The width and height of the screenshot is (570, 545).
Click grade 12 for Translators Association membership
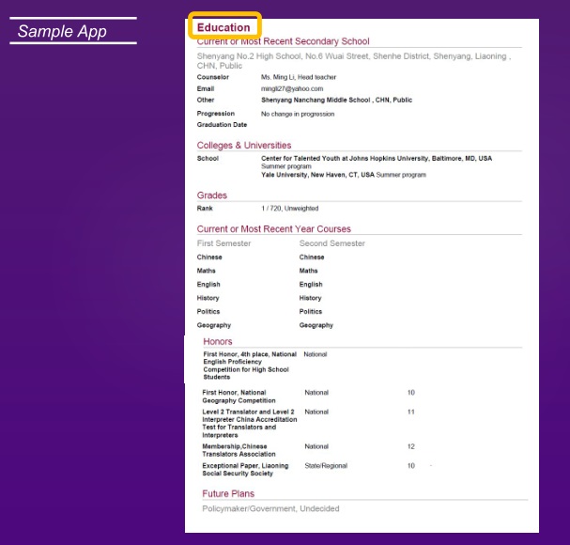pos(410,446)
